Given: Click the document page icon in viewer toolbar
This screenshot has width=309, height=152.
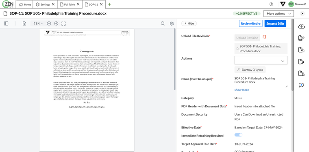Looking at the screenshot, I should point(24,24).
